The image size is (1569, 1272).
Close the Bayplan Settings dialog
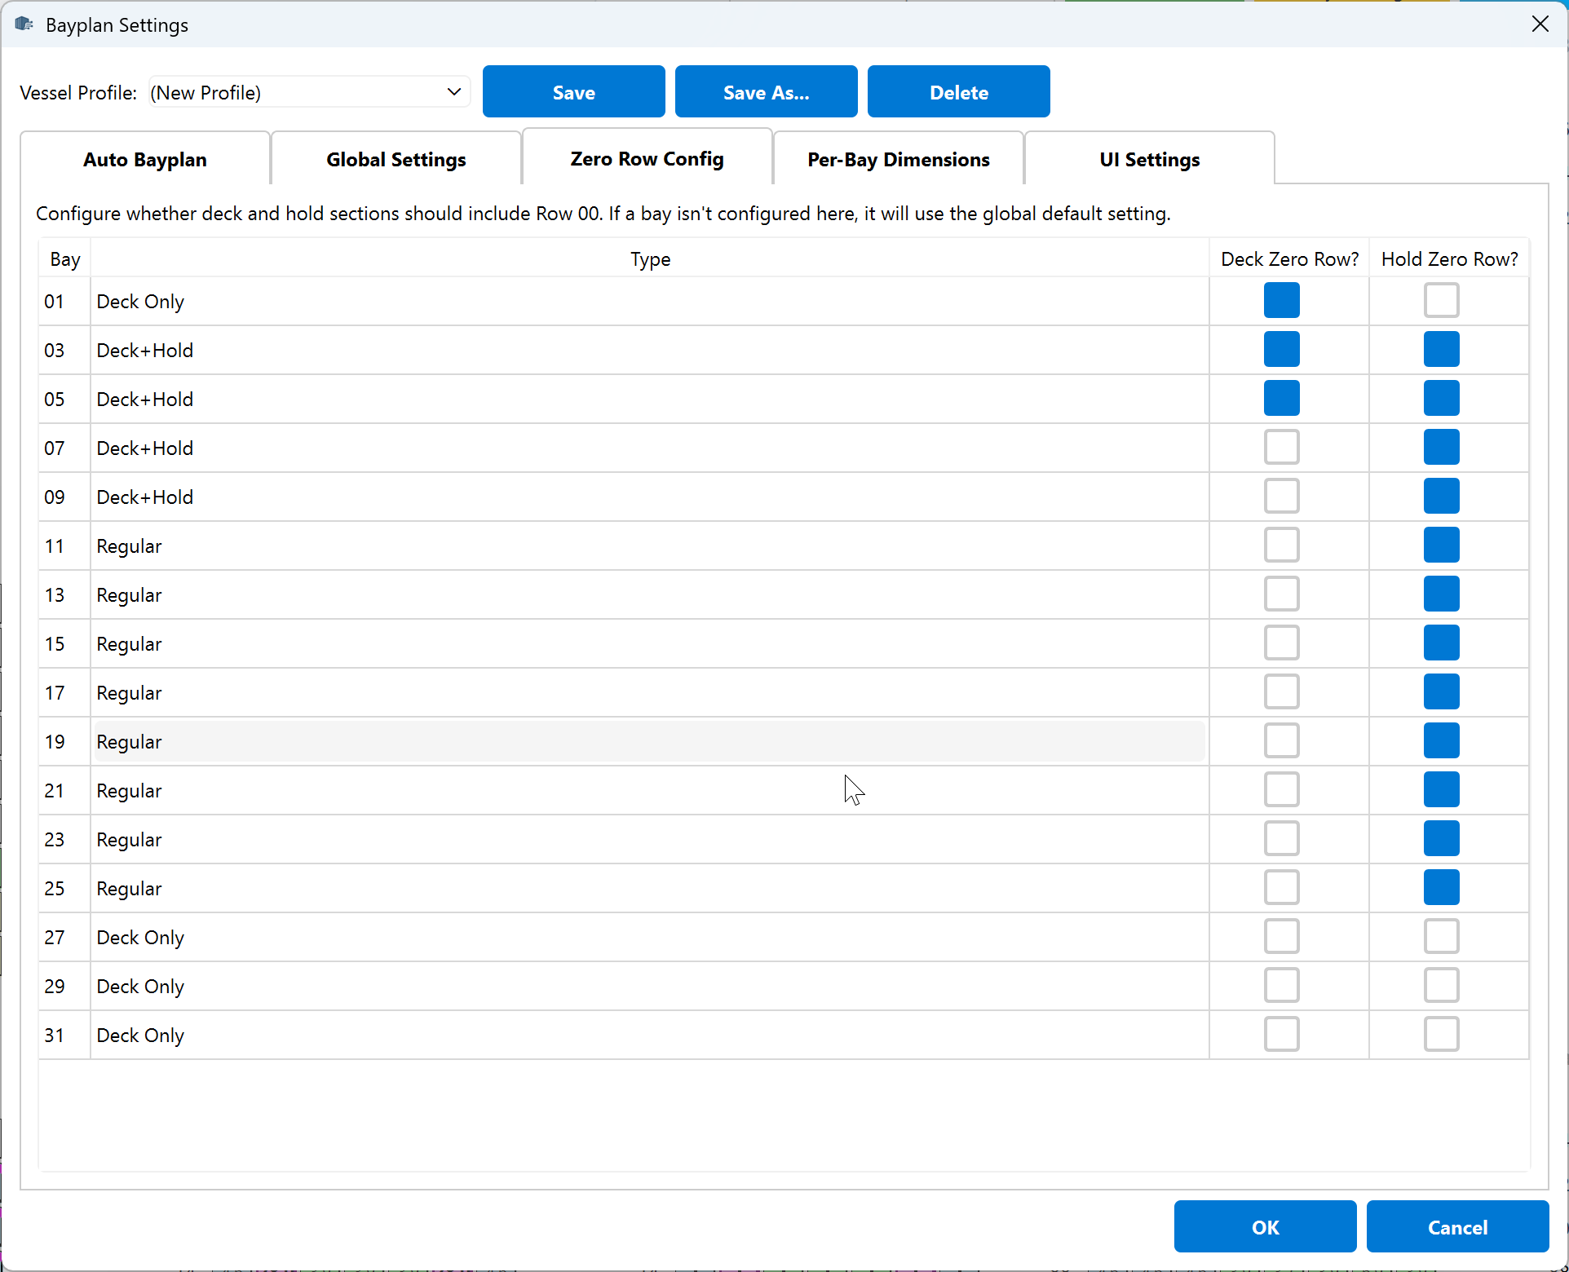(1540, 24)
